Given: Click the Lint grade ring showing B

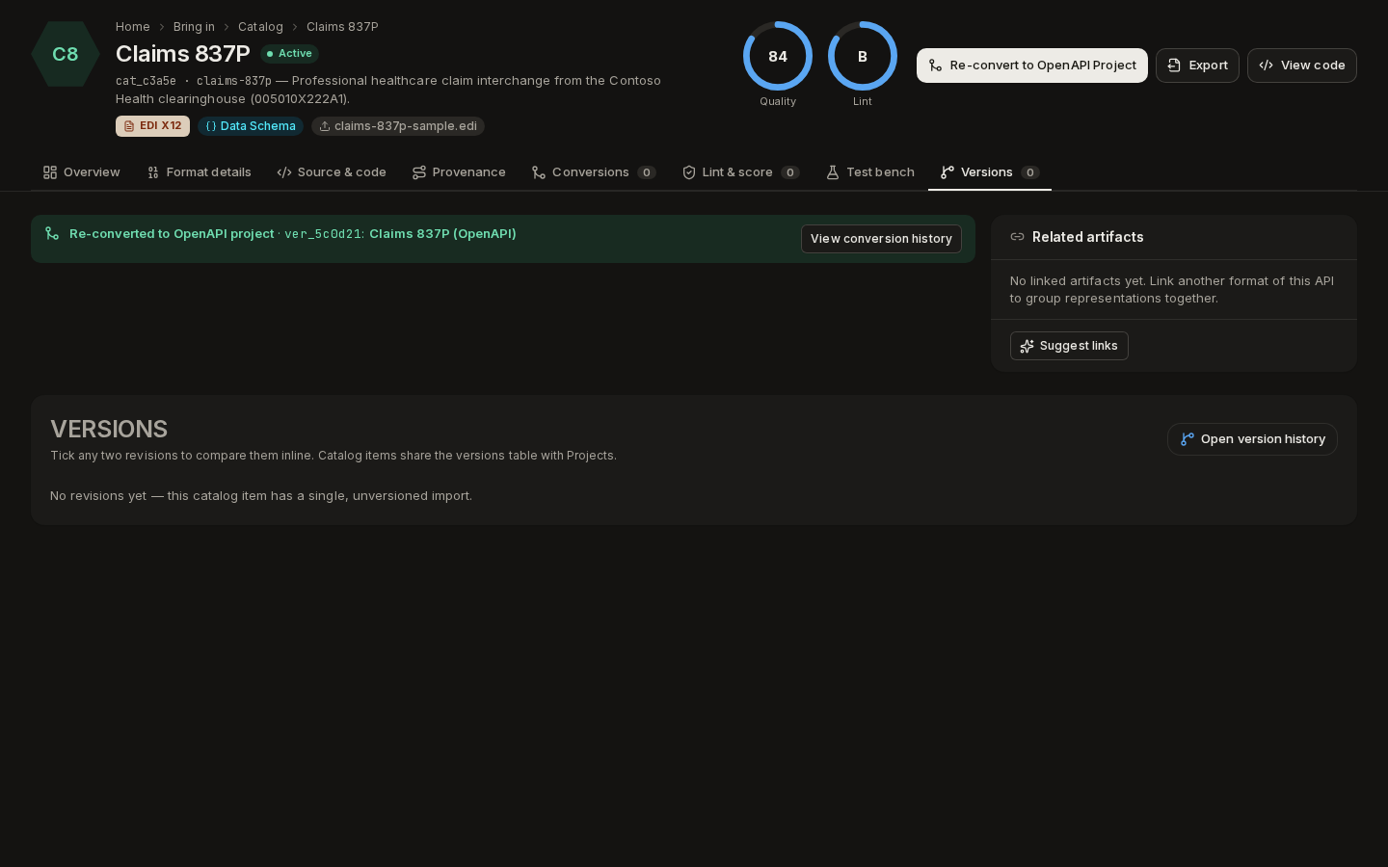Looking at the screenshot, I should [x=863, y=56].
